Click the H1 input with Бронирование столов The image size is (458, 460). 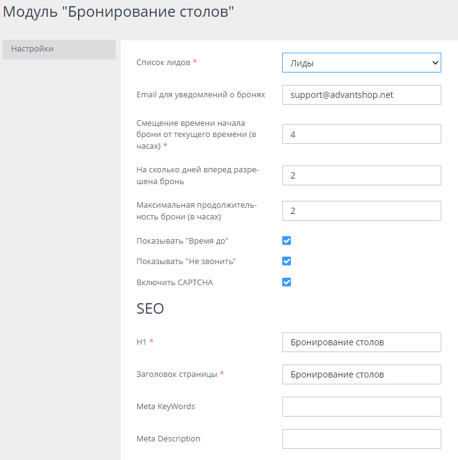[x=361, y=342]
